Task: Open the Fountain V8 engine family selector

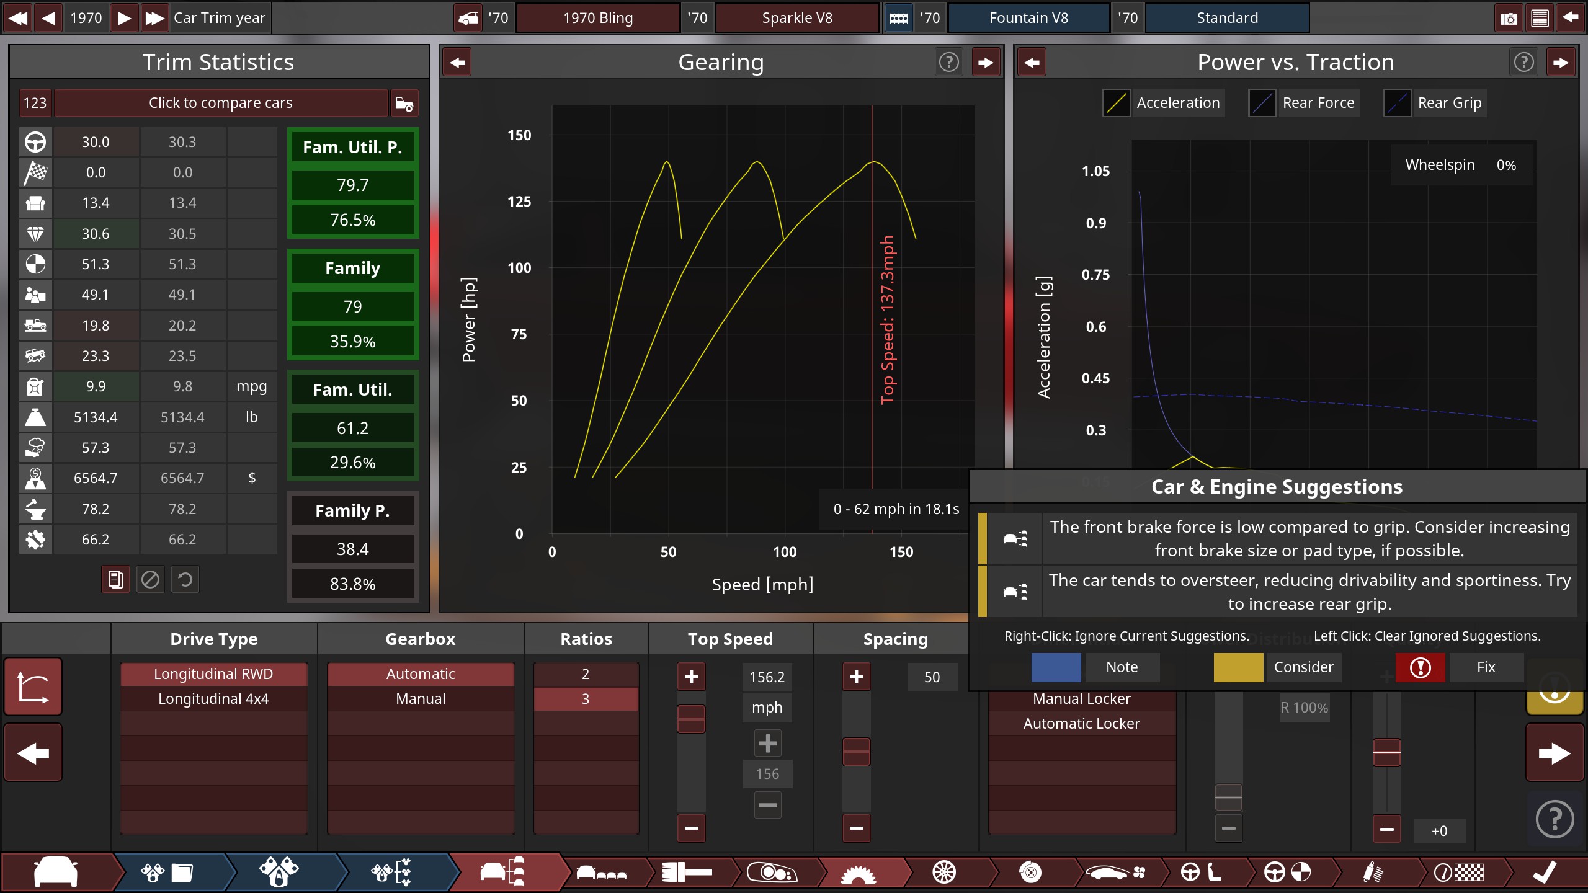Action: 1028,18
